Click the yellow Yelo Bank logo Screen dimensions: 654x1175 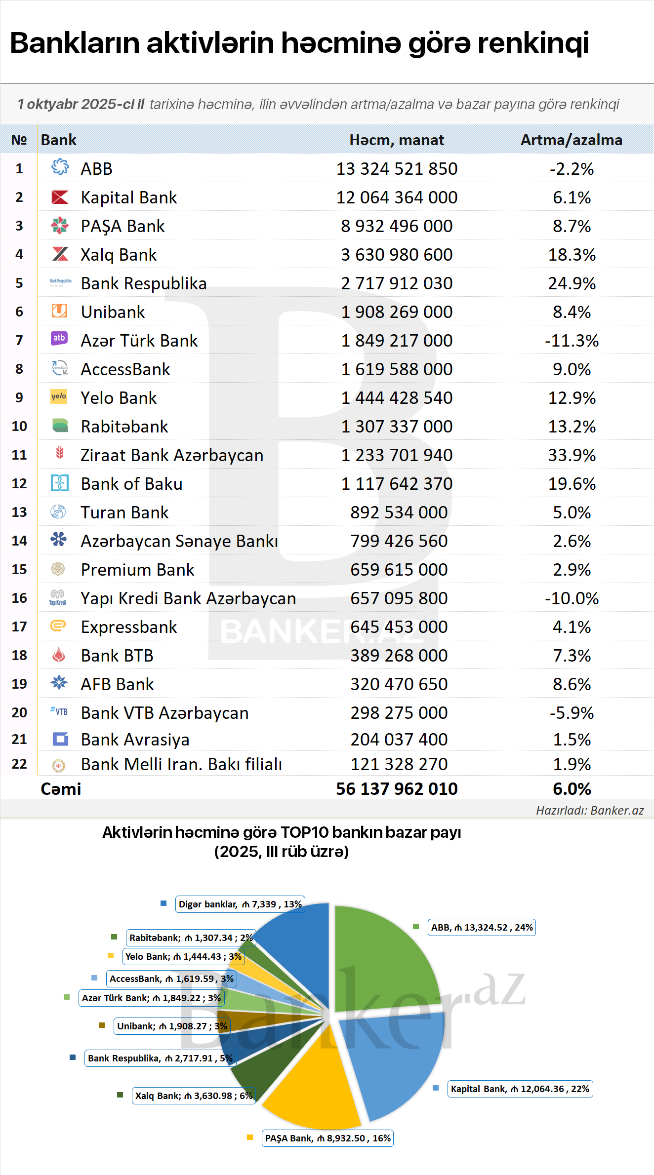59,396
